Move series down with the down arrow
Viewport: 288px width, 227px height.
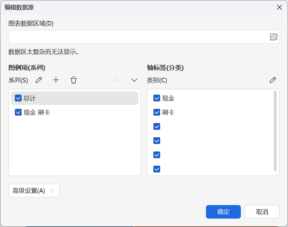[134, 80]
